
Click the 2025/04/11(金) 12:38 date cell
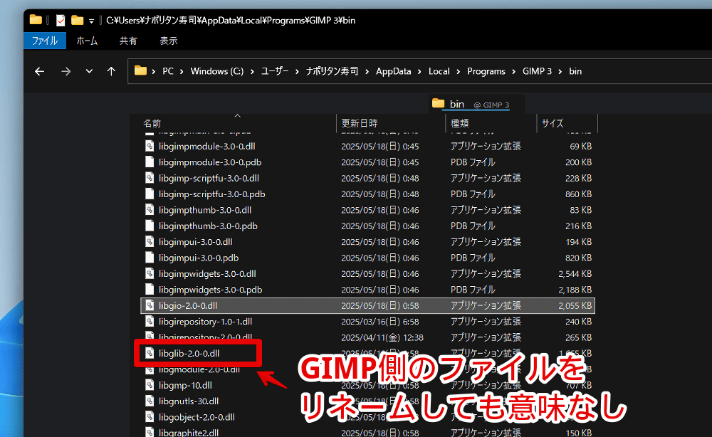pyautogui.click(x=382, y=337)
